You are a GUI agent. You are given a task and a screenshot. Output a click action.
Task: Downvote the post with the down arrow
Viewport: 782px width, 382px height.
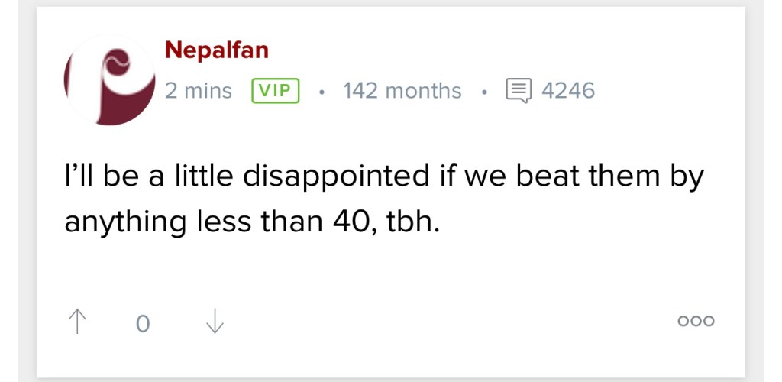(x=215, y=322)
